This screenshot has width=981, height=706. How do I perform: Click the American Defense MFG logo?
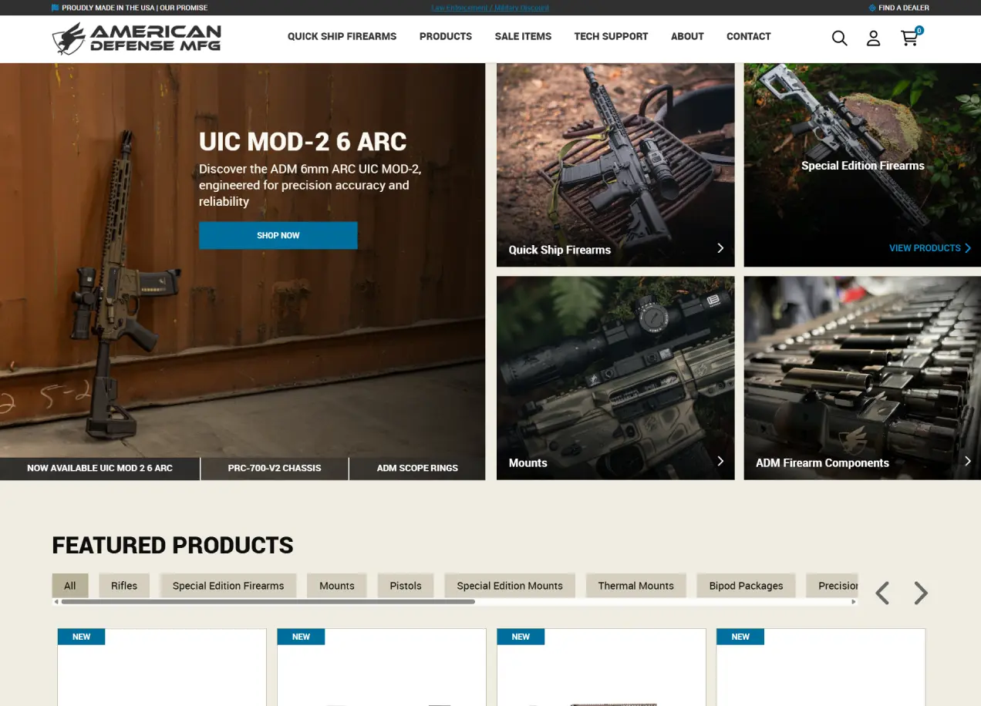[x=137, y=38]
